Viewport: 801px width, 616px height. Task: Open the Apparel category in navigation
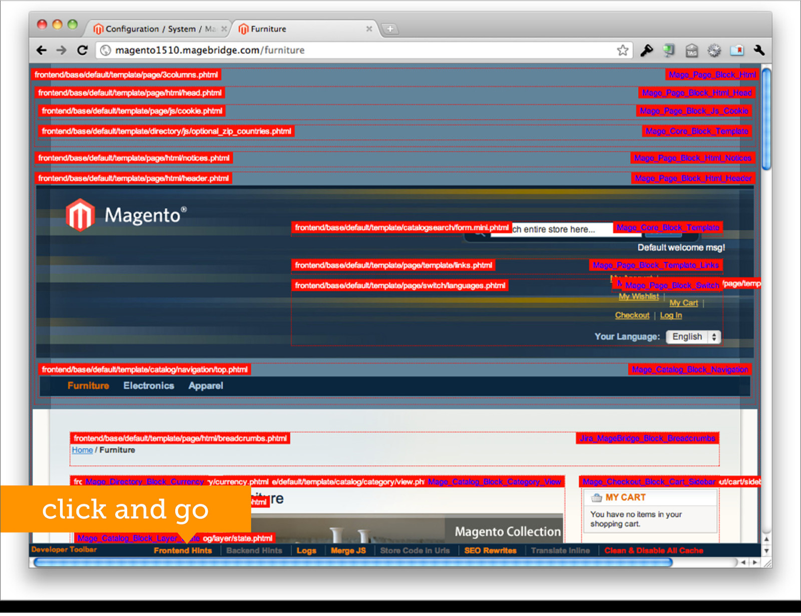pos(206,385)
